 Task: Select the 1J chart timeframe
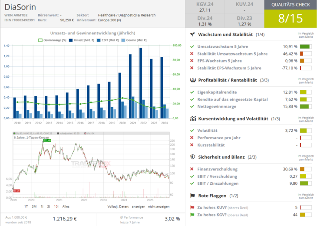[42, 206]
